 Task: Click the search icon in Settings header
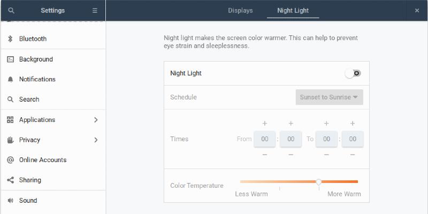11,10
